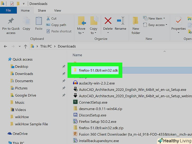Screen dimensions: 192x144
Task: Open Downloads in the navigation pane
Action: pos(22,74)
